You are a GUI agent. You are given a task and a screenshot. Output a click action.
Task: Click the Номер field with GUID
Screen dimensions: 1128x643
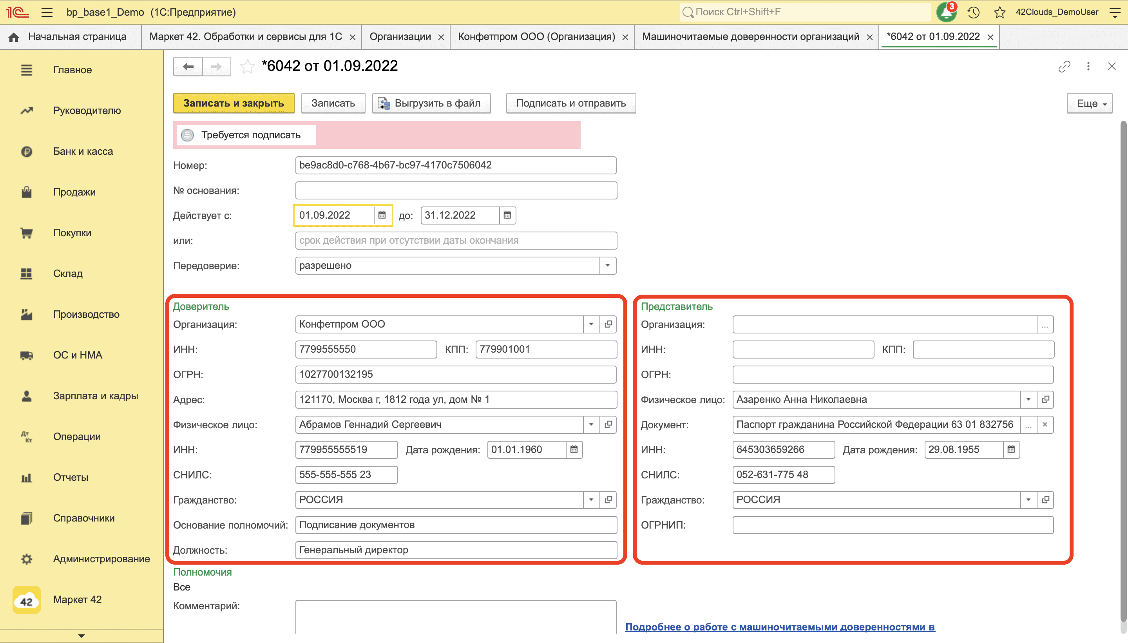[456, 165]
